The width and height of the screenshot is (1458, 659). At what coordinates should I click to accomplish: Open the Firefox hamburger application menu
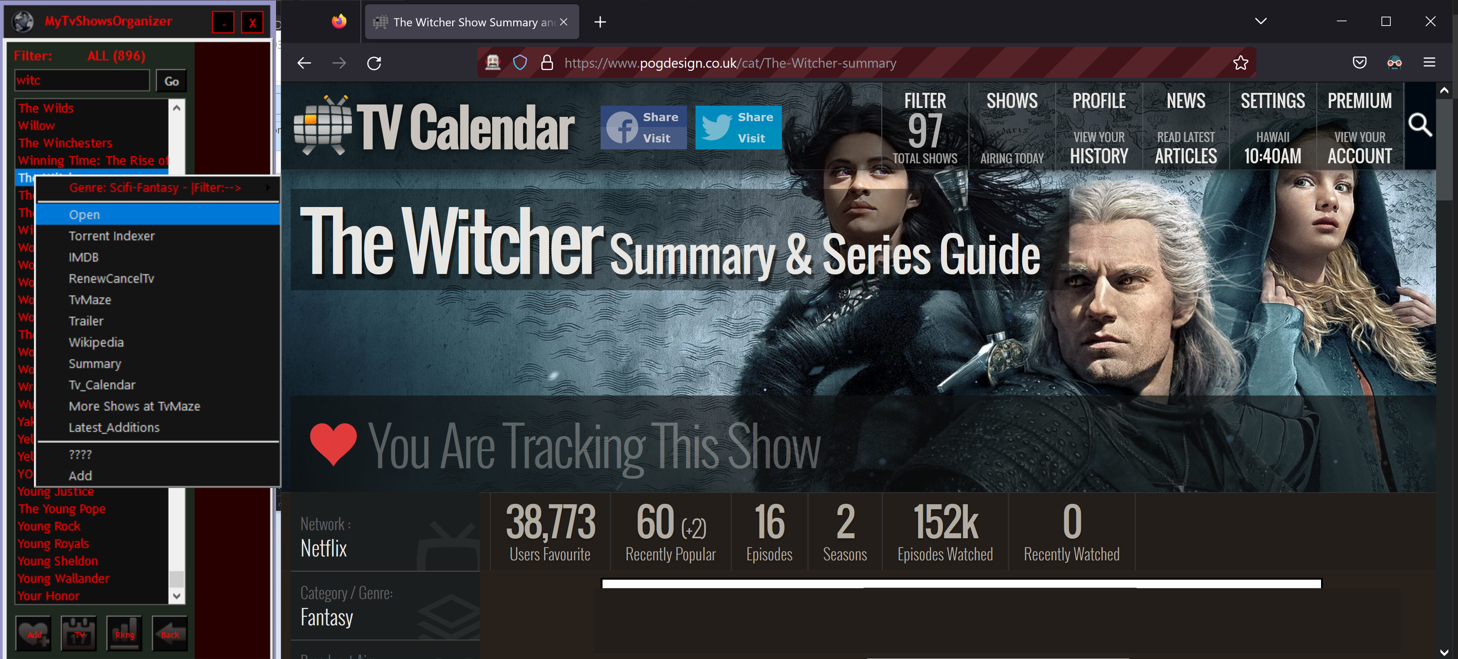click(x=1429, y=63)
